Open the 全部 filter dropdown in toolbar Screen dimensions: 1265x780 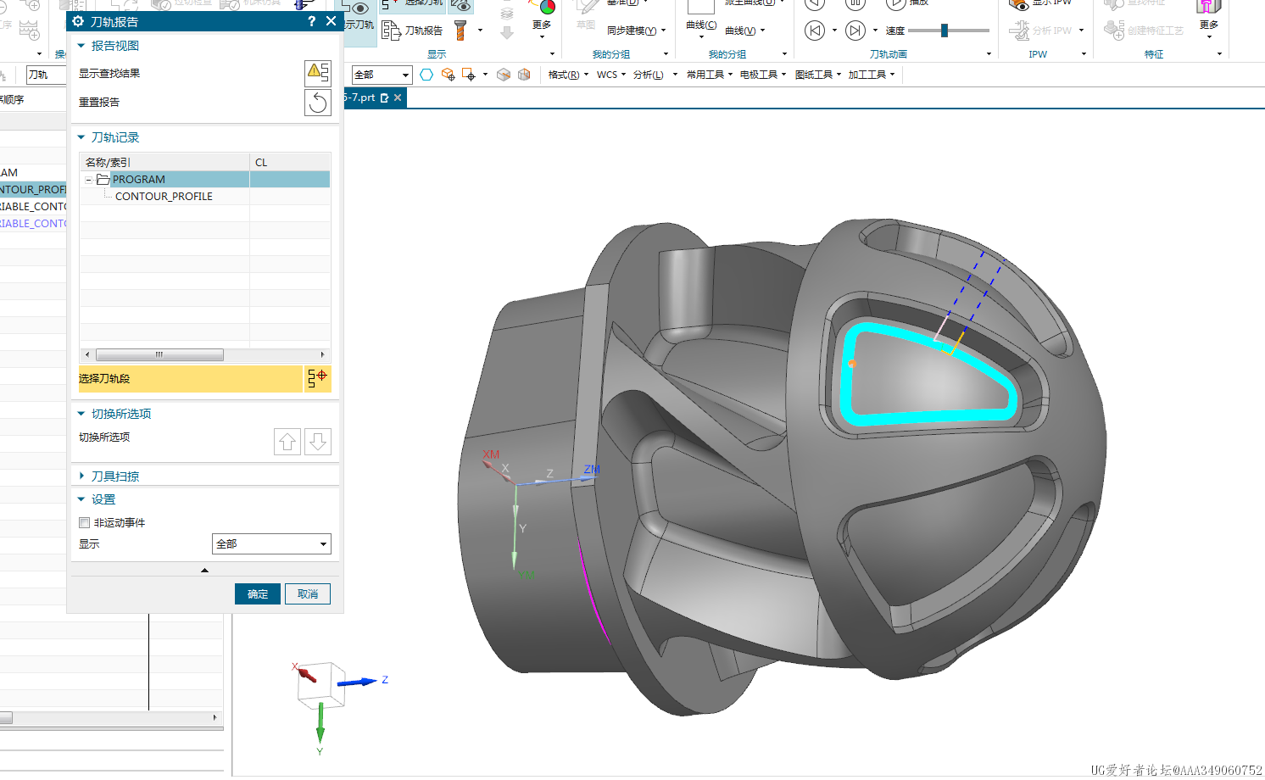382,75
